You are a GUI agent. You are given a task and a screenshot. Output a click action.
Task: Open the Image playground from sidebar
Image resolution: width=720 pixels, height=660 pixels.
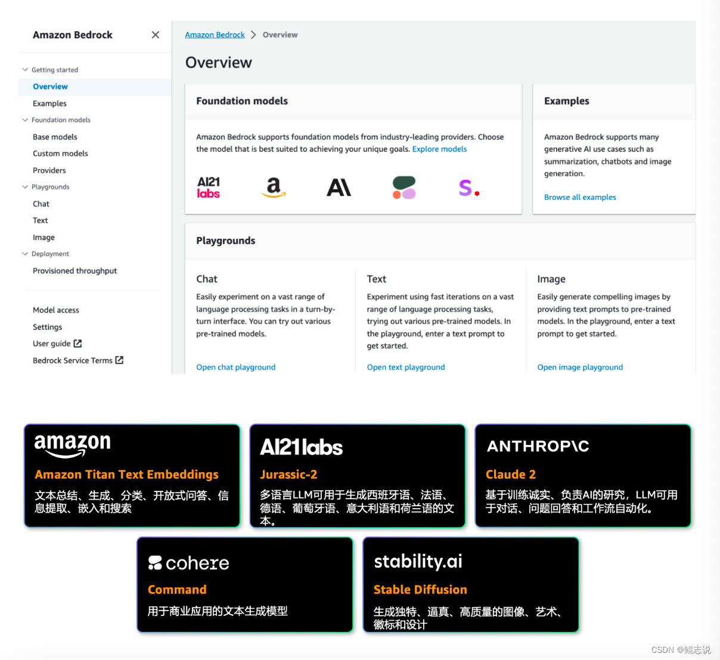[44, 237]
